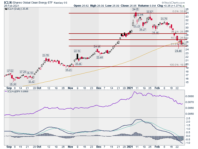Click the 32.84 price label
The height and width of the screenshot is (149, 198).
(140, 15)
